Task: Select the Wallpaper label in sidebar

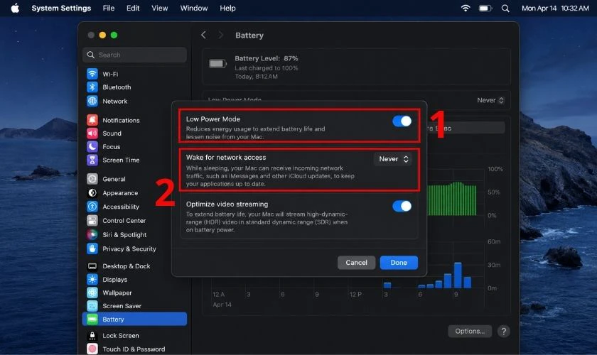Action: [x=117, y=293]
